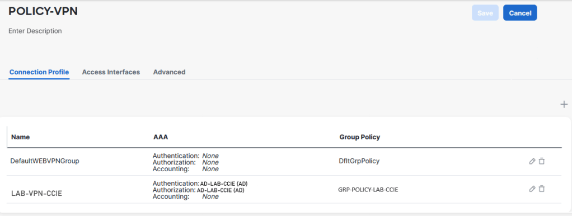Select the Connection Profile tab
This screenshot has width=572, height=216.
[x=39, y=72]
